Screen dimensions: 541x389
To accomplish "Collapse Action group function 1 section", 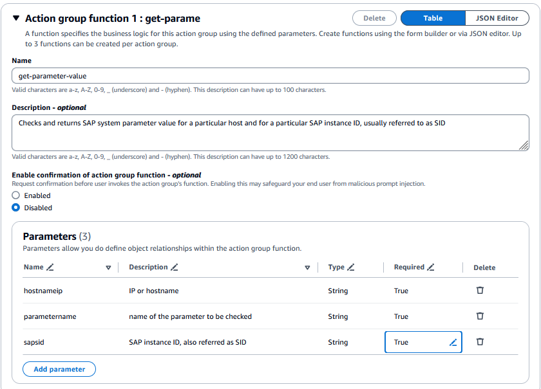I will pyautogui.click(x=16, y=19).
